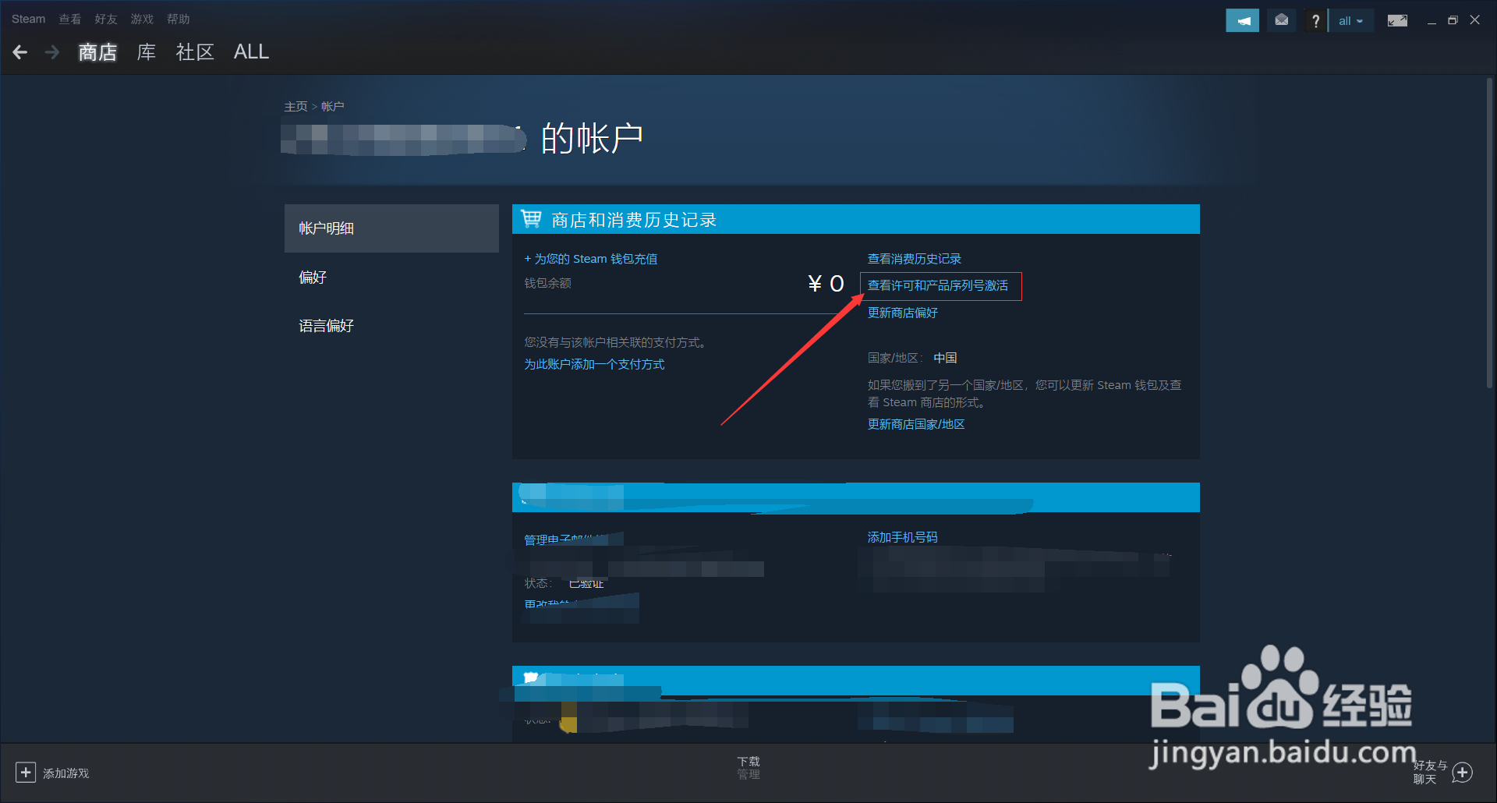Click the back navigation arrow

point(19,51)
